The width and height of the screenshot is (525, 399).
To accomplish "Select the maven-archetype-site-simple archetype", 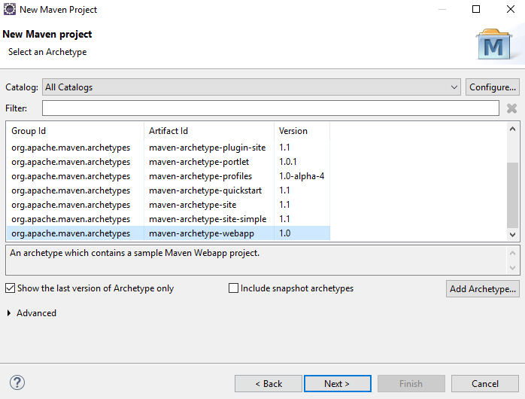I will (x=168, y=219).
